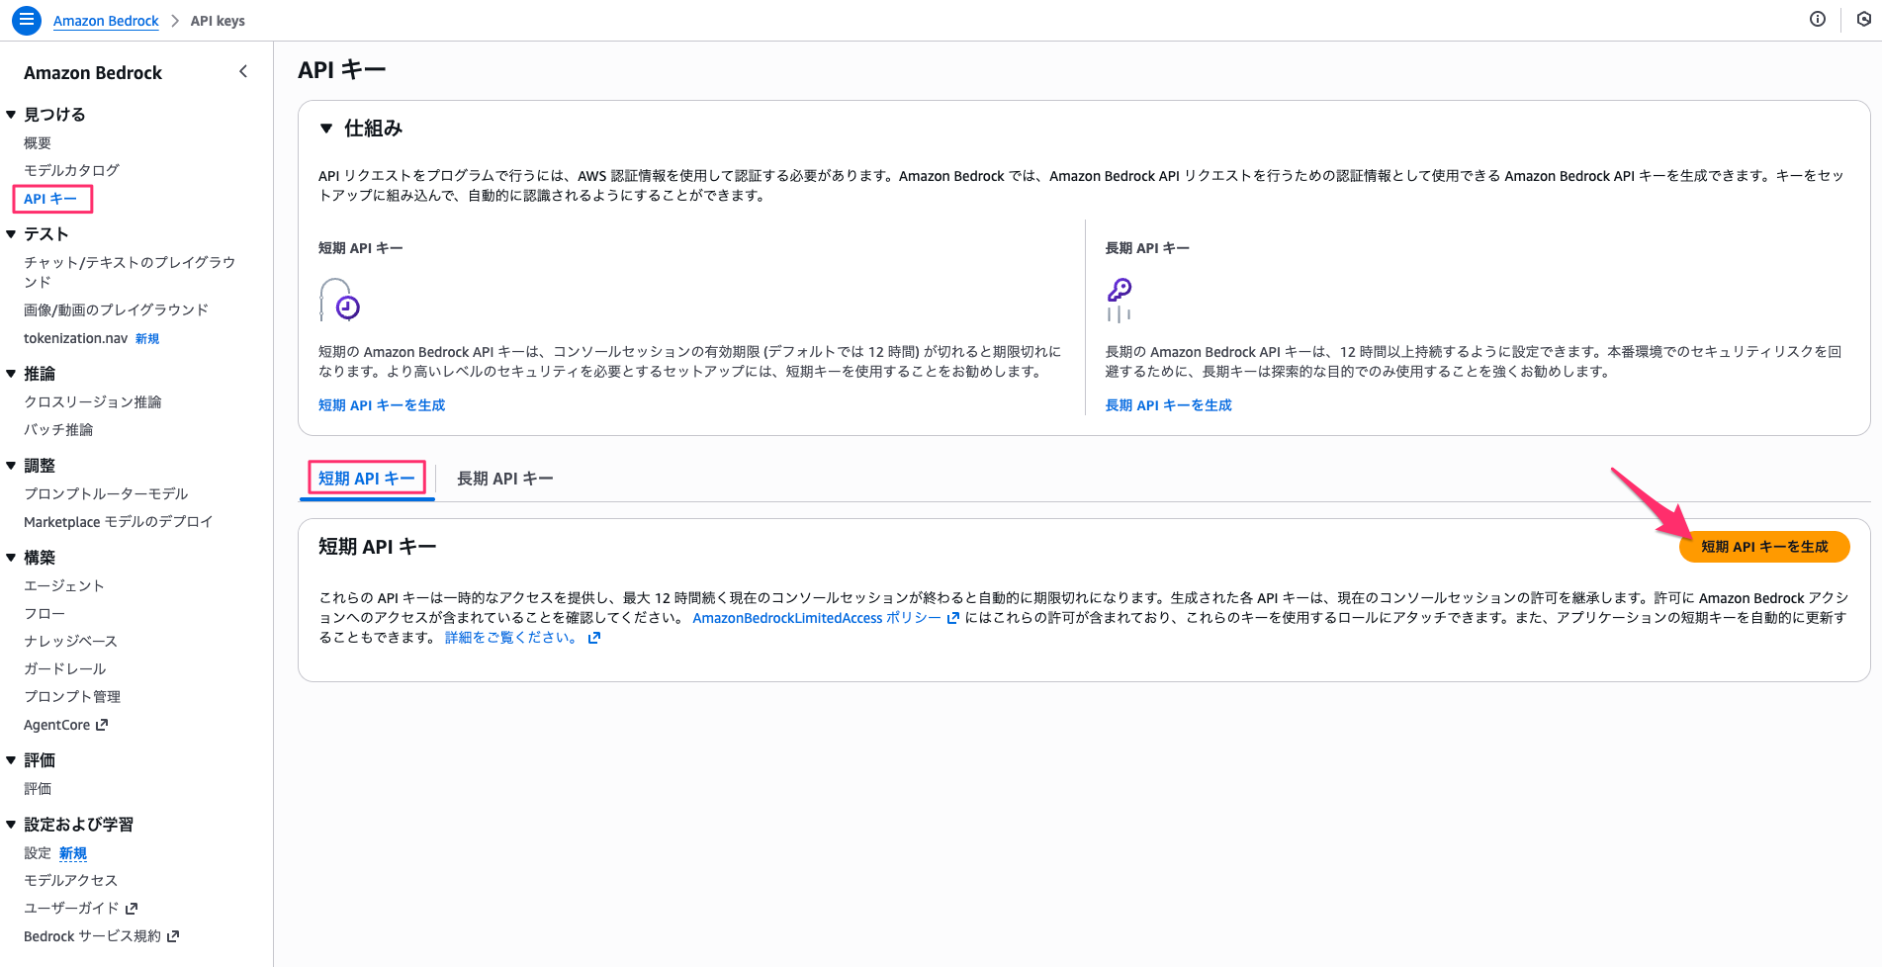Screen dimensions: 1882x967
Task: Click the info icon in top bar
Action: 1817,20
